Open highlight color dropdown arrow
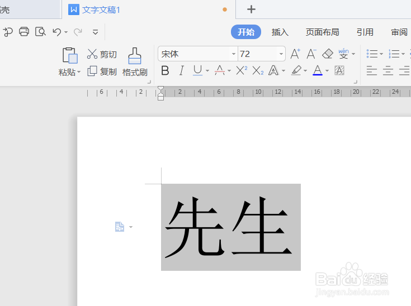The width and height of the screenshot is (411, 306). (x=305, y=71)
